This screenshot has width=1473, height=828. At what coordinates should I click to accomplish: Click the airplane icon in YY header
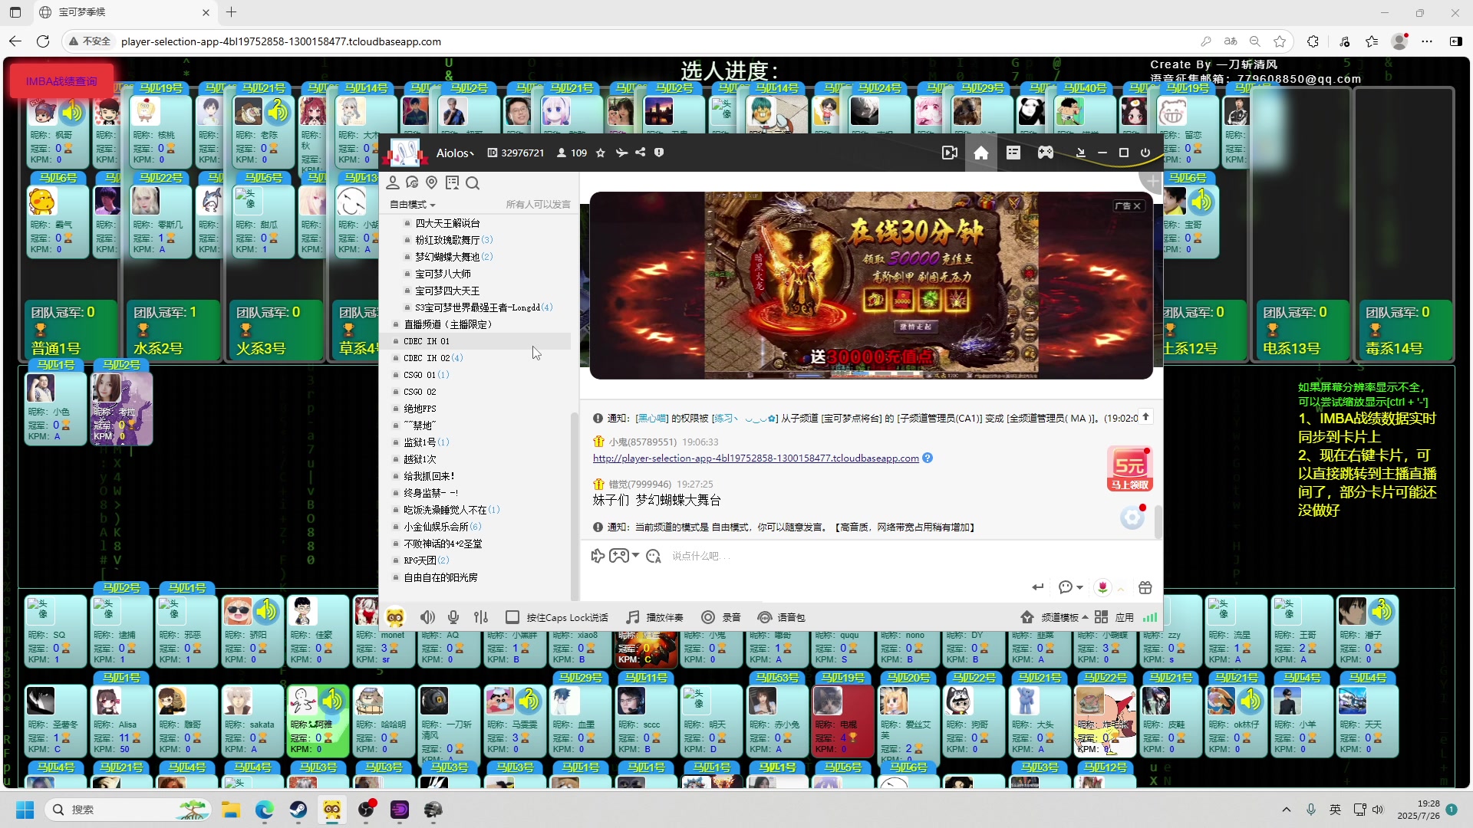pyautogui.click(x=621, y=153)
